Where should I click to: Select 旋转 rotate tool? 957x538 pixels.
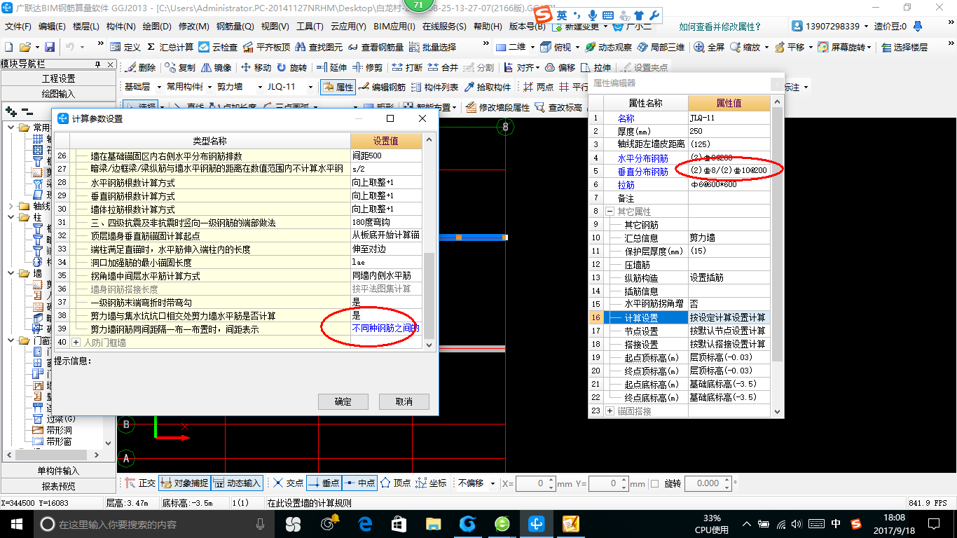pyautogui.click(x=292, y=68)
